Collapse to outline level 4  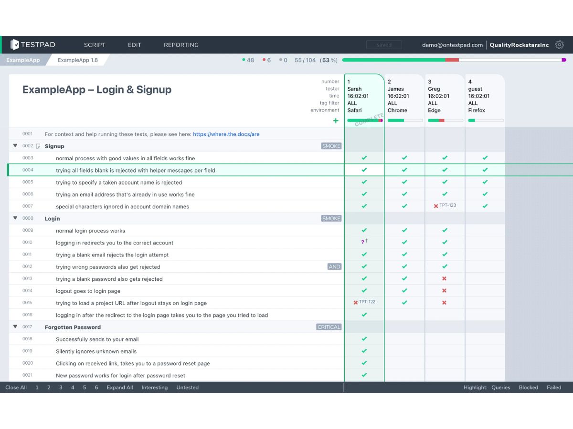pos(73,388)
